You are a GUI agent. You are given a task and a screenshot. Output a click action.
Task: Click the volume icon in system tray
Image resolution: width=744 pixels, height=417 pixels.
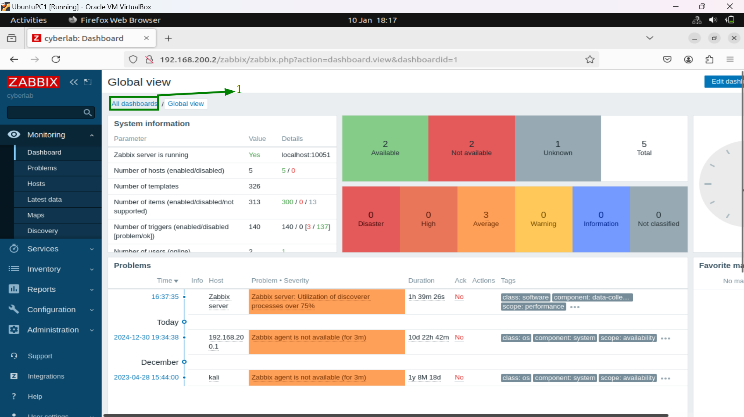(713, 20)
